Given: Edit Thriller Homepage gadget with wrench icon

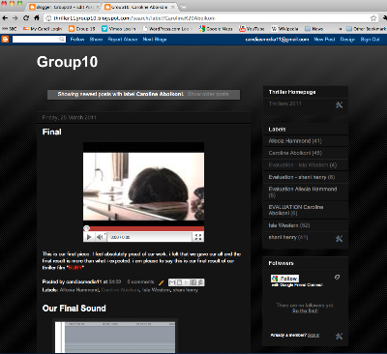Looking at the screenshot, I should [x=339, y=104].
